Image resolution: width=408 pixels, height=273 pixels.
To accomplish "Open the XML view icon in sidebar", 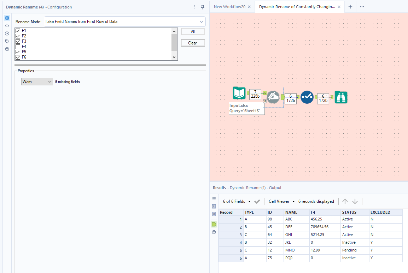I will 7,26.
